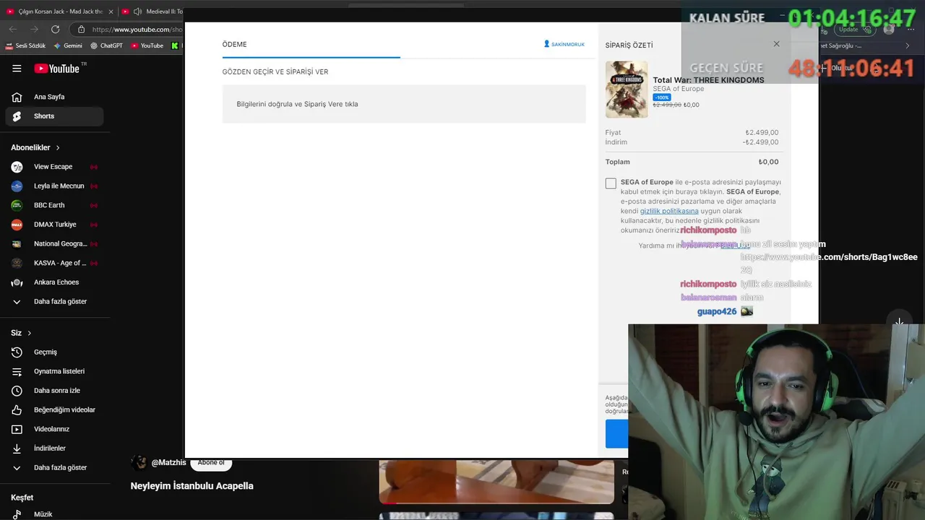Open the Sesli Sözlük bookmark
Viewport: 925px width, 520px height.
[25, 45]
